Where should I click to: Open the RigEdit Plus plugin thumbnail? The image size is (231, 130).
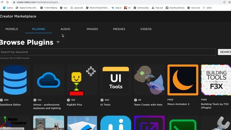click(82, 80)
